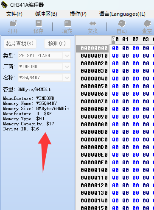The height and width of the screenshot is (210, 154).
Task: Click the Memory Capacity: $17 line
Action: pos(28,124)
